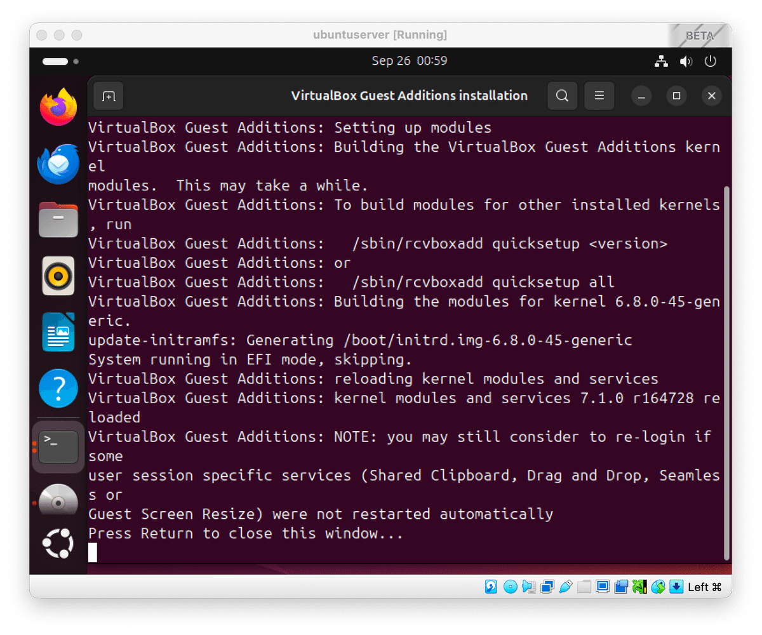
Task: Open Firefox from the Ubuntu dock
Action: 58,107
